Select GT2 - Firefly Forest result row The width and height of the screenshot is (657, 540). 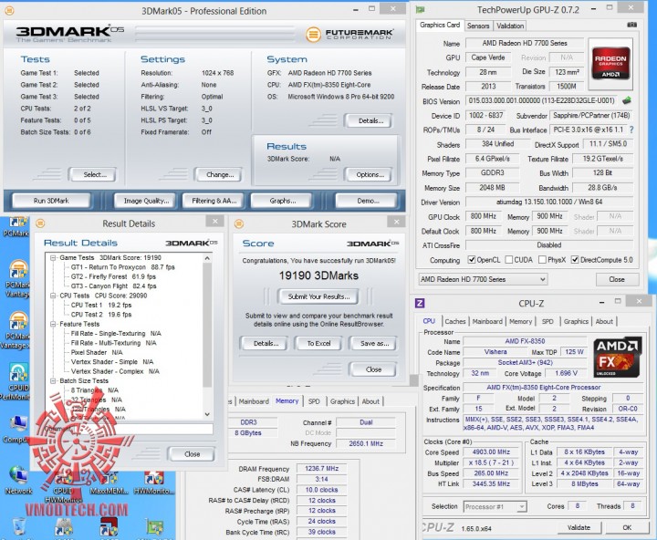[x=113, y=276]
